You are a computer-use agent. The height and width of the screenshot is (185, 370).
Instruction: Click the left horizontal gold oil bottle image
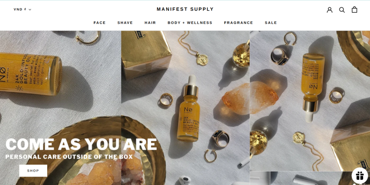[x=31, y=74]
